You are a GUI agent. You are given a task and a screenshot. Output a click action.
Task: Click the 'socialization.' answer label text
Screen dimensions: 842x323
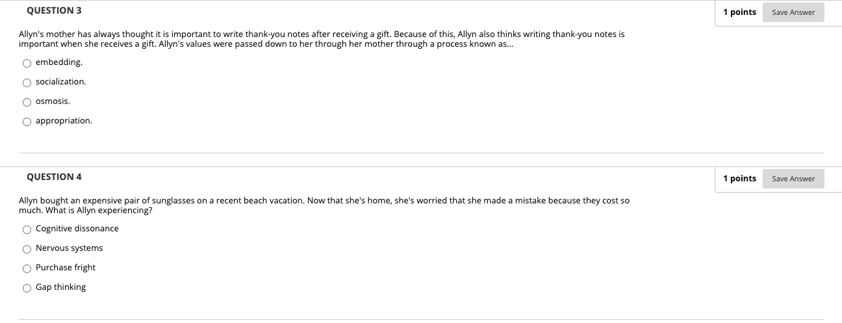point(60,82)
